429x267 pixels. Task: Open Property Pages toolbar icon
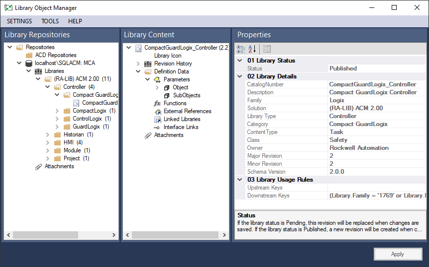point(267,49)
